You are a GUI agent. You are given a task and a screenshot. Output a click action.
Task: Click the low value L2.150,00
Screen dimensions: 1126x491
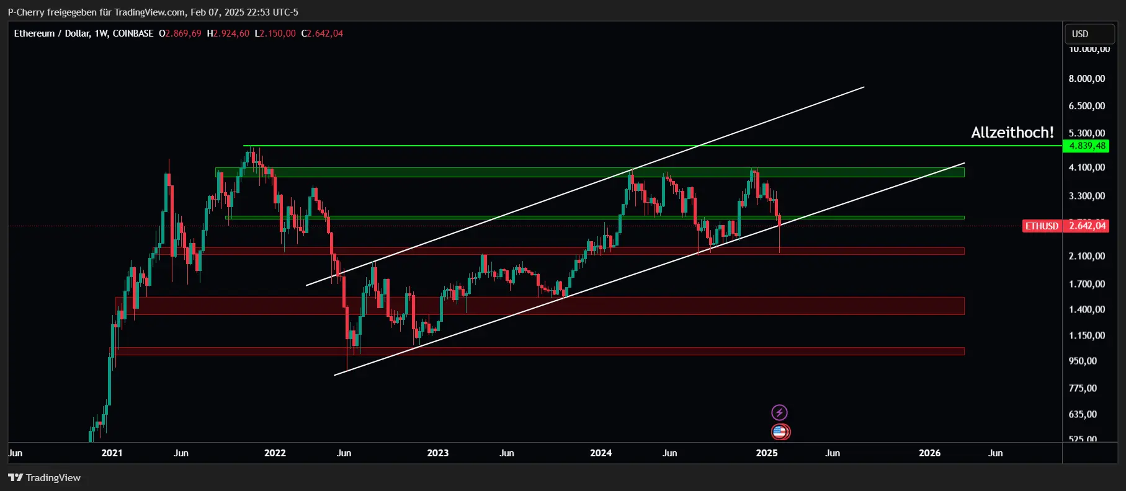pyautogui.click(x=275, y=33)
